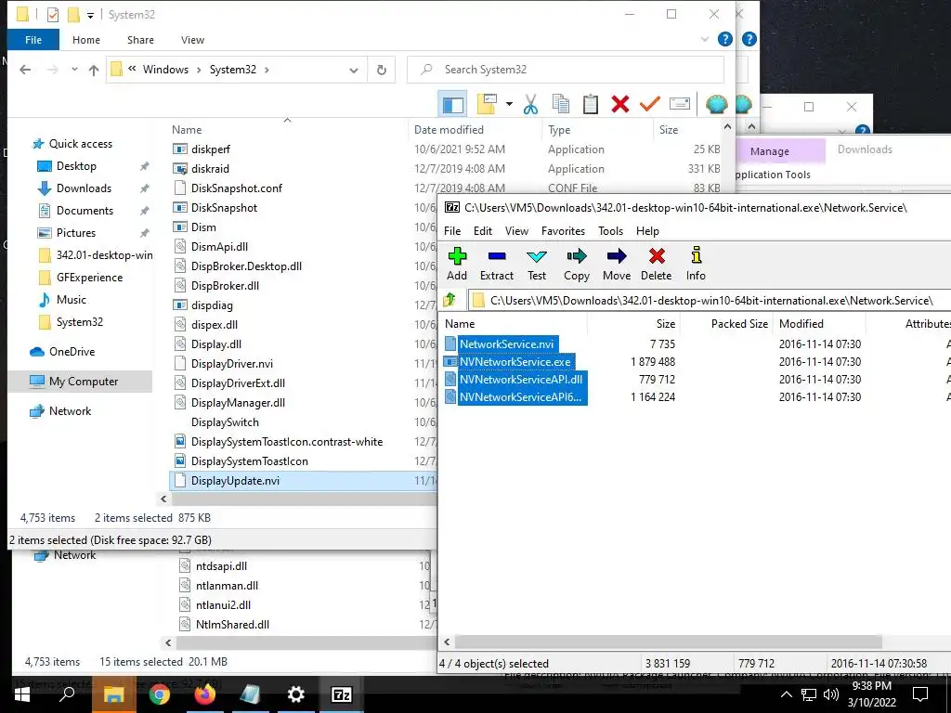Open GFExperience folder in navigation pane
The width and height of the screenshot is (951, 713).
point(89,277)
